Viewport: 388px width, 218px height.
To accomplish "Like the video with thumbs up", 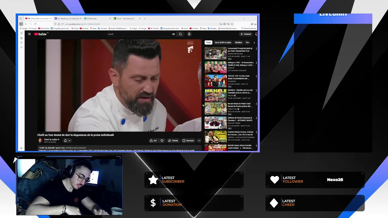I will point(153,140).
